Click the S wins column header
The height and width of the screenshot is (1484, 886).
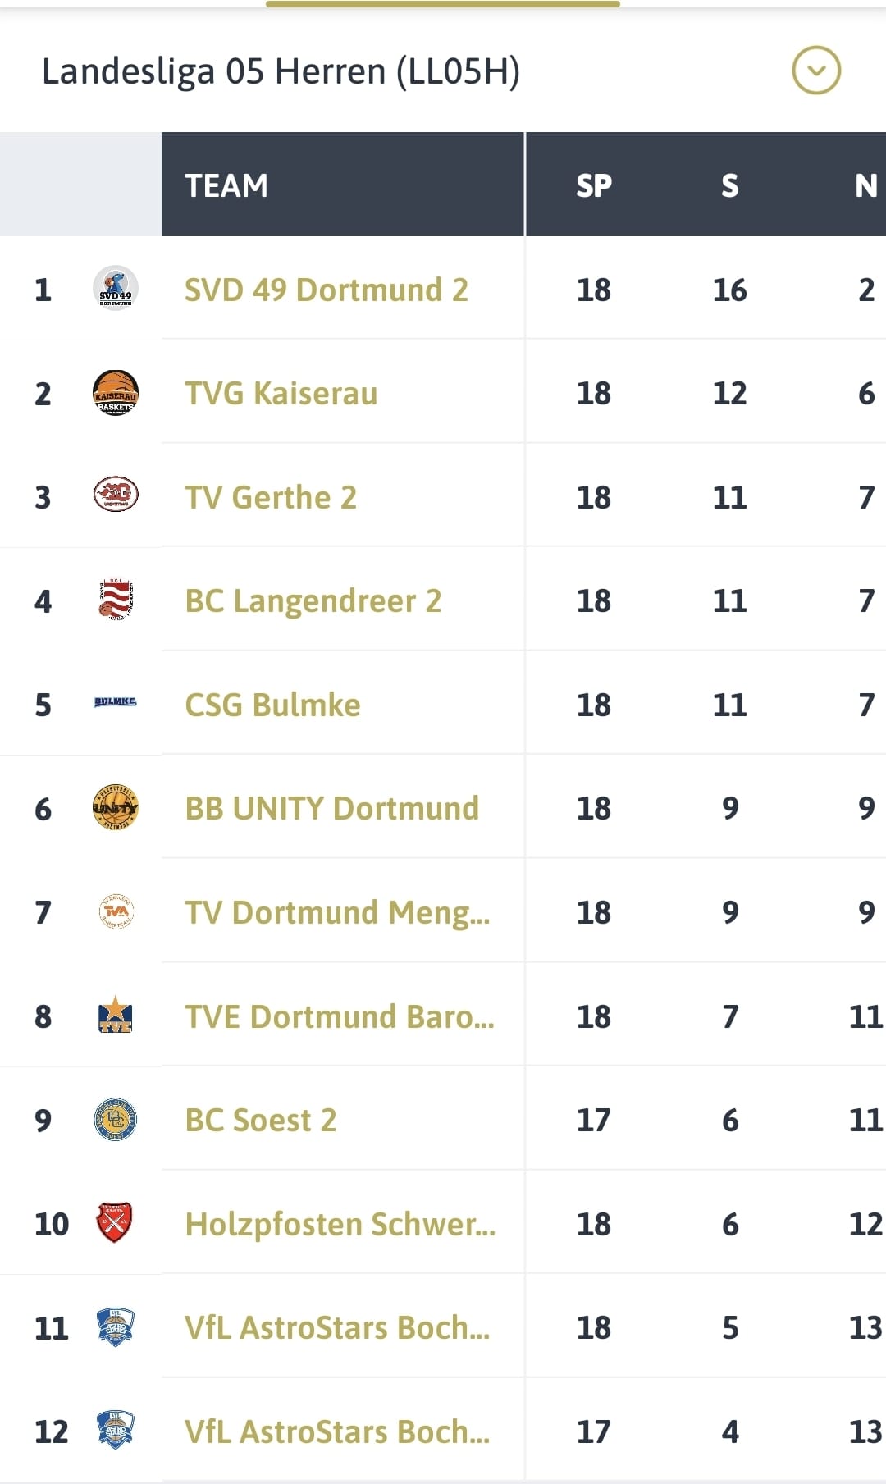coord(729,185)
